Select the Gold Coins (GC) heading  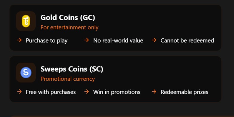click(68, 18)
